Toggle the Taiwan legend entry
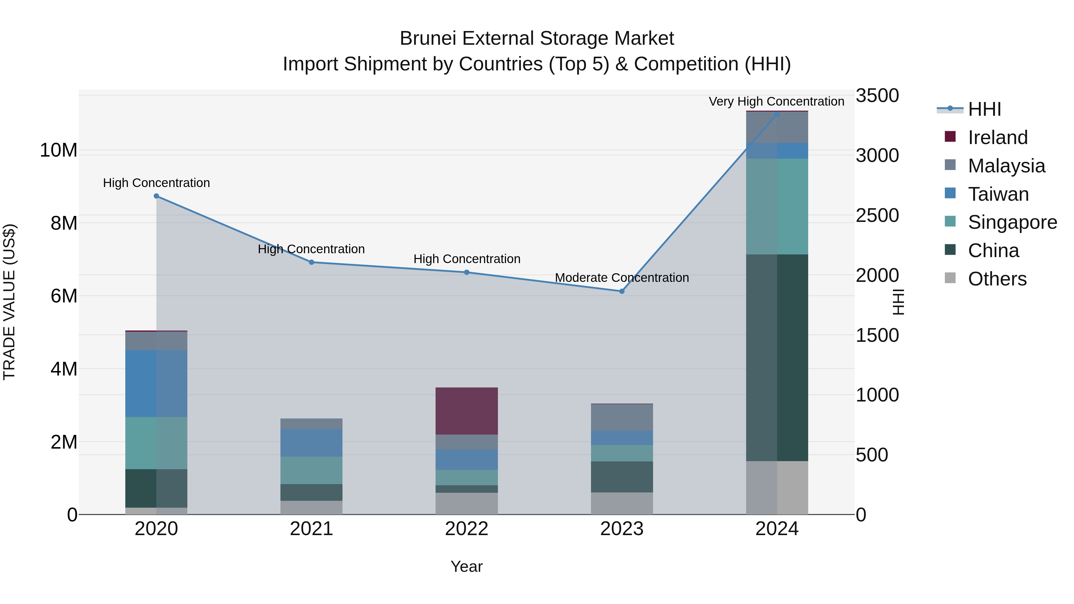Viewport: 1074px width, 604px height. 987,194
